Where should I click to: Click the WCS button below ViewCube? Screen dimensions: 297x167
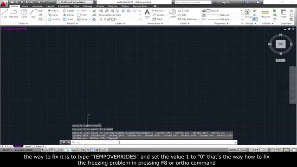point(280,60)
